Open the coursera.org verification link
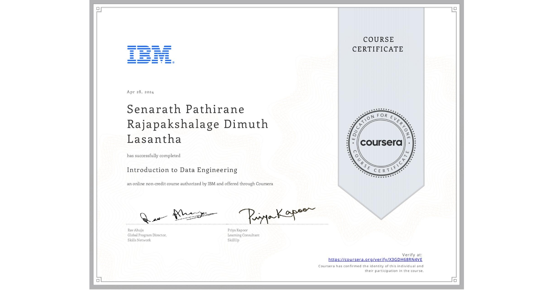This screenshot has width=554, height=290. click(375, 259)
